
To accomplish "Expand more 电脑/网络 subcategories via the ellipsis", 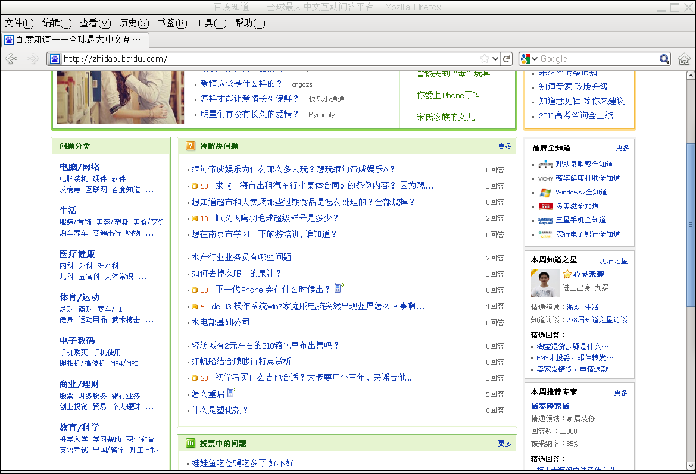I will point(150,191).
